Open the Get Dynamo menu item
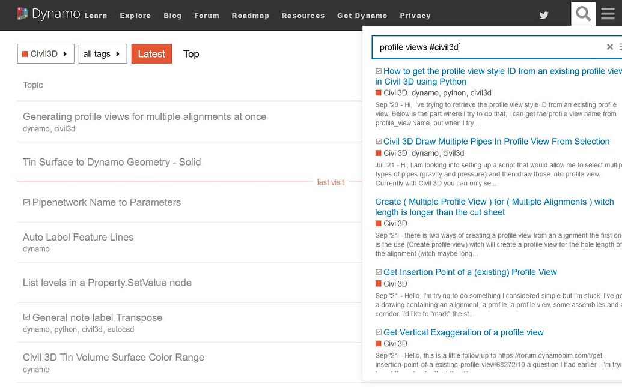Screen dimensions: 622x387 pos(362,16)
